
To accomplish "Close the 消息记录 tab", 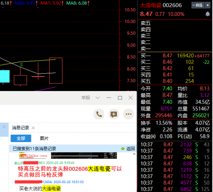I will click(x=33, y=128).
